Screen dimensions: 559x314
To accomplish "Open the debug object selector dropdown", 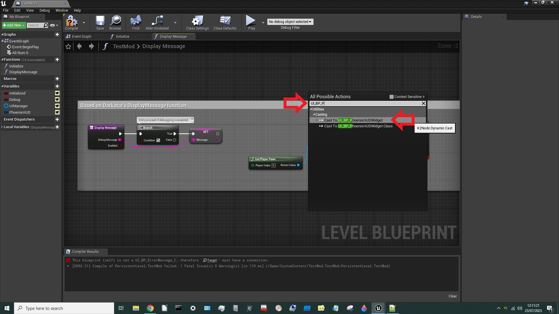I will click(290, 22).
